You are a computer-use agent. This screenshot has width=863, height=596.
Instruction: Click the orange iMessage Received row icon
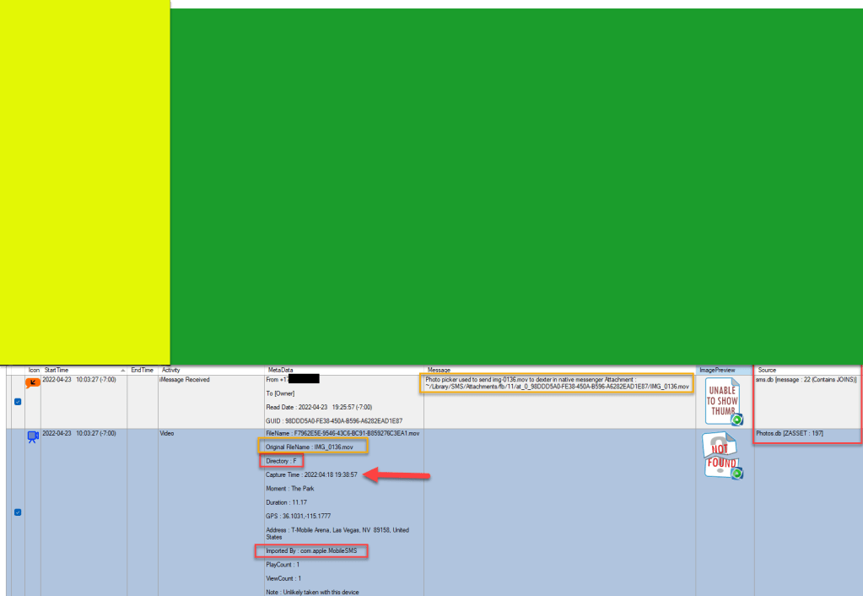pyautogui.click(x=33, y=382)
